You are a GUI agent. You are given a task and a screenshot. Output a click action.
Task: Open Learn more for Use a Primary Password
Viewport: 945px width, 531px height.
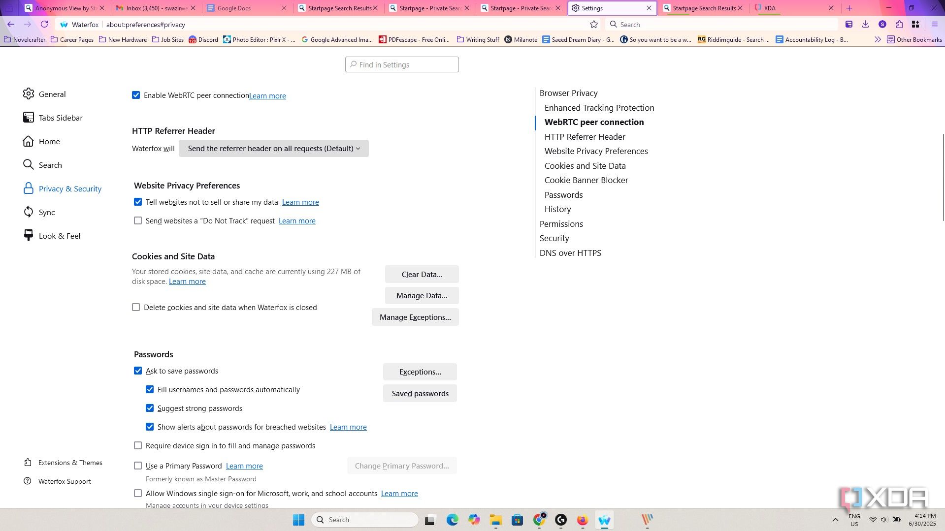click(244, 466)
